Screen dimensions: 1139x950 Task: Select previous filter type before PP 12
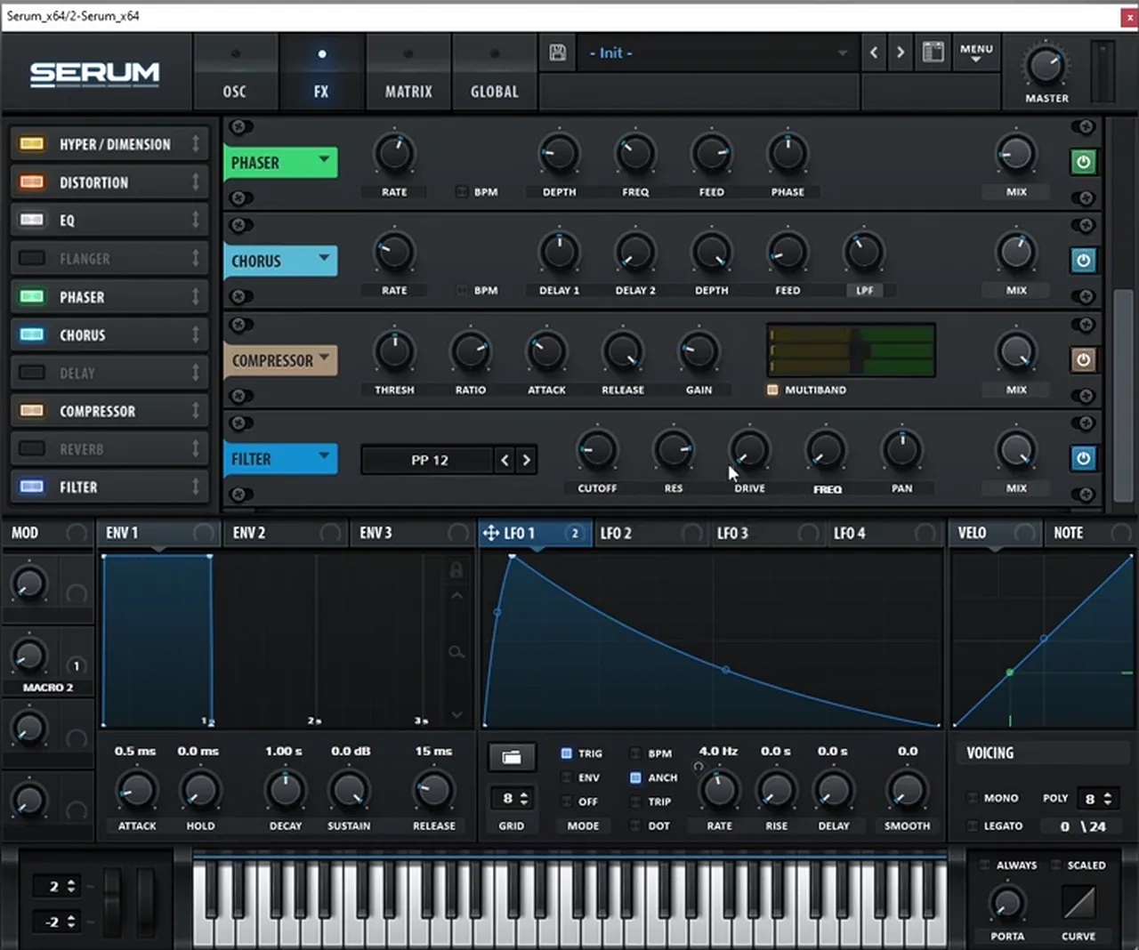tap(505, 460)
